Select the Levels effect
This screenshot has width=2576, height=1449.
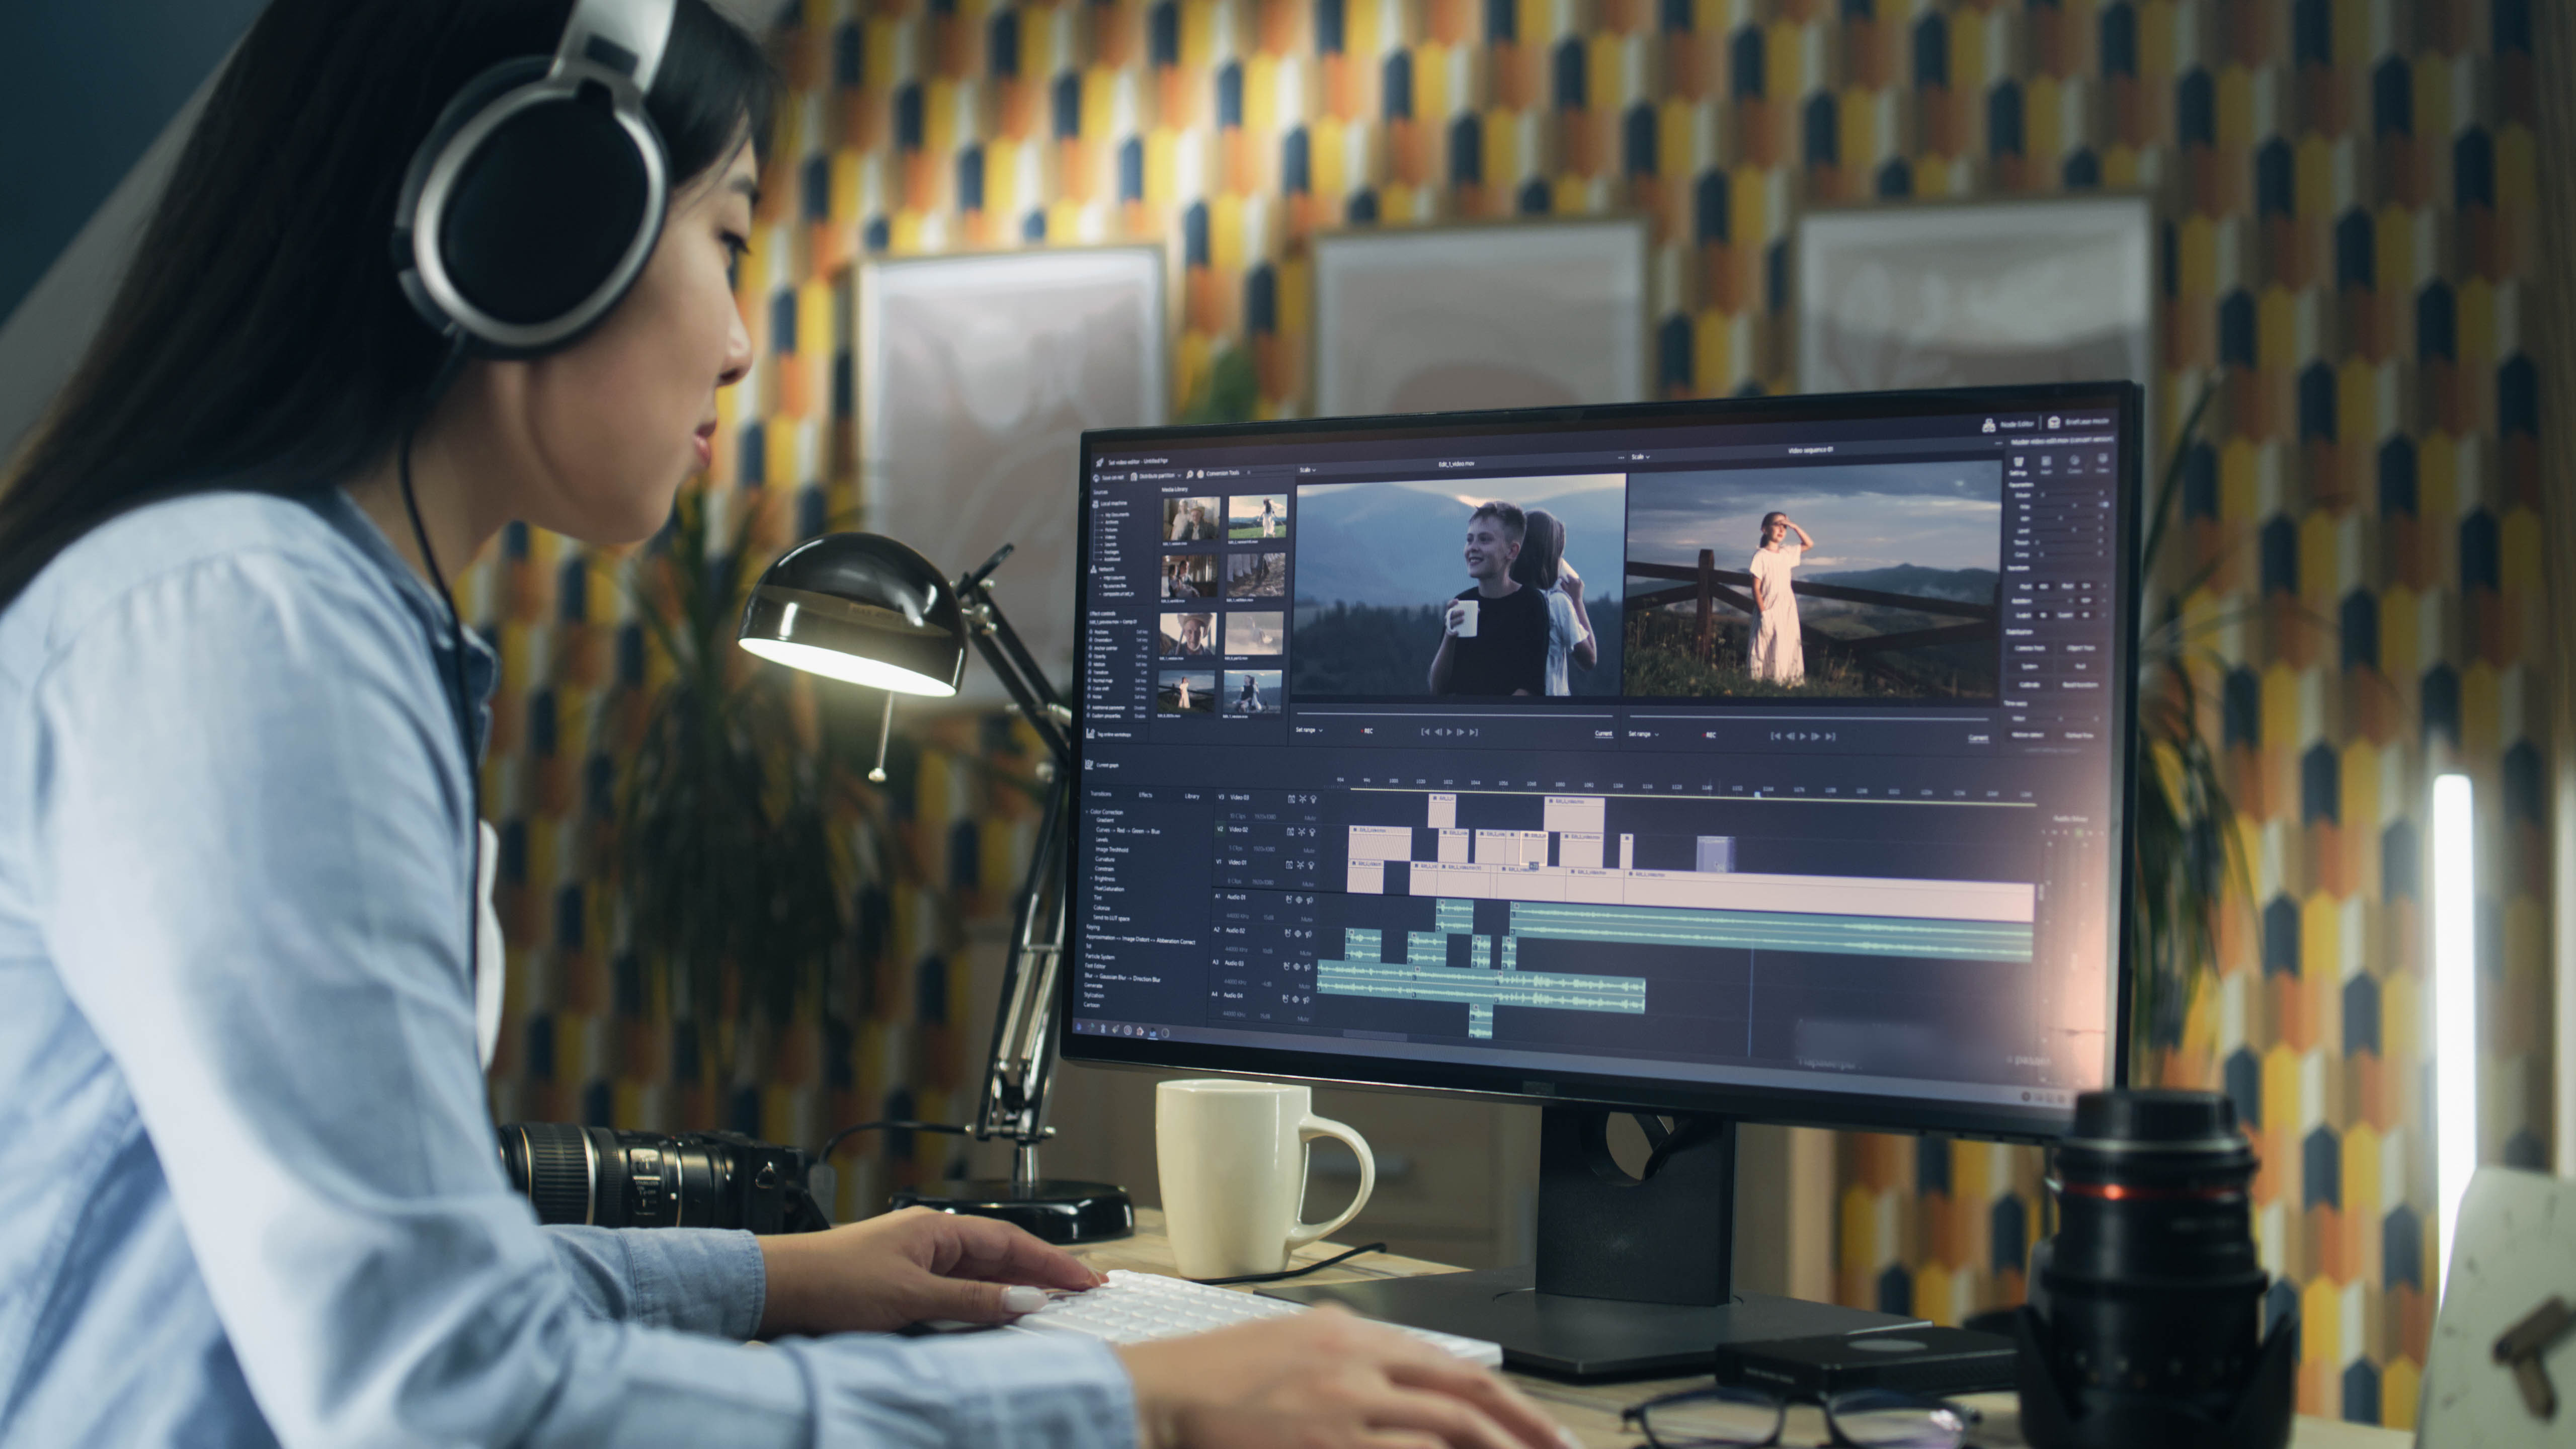(1102, 840)
